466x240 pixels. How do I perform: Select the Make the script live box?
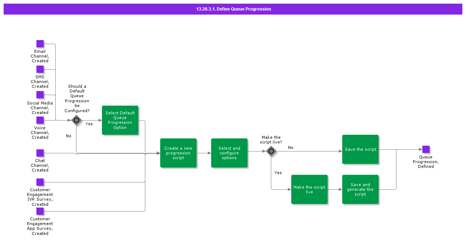coord(309,189)
